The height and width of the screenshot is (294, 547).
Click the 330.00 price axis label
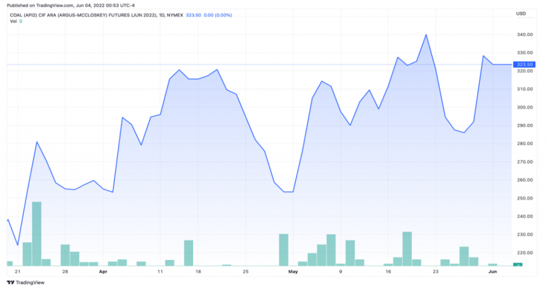pos(525,53)
